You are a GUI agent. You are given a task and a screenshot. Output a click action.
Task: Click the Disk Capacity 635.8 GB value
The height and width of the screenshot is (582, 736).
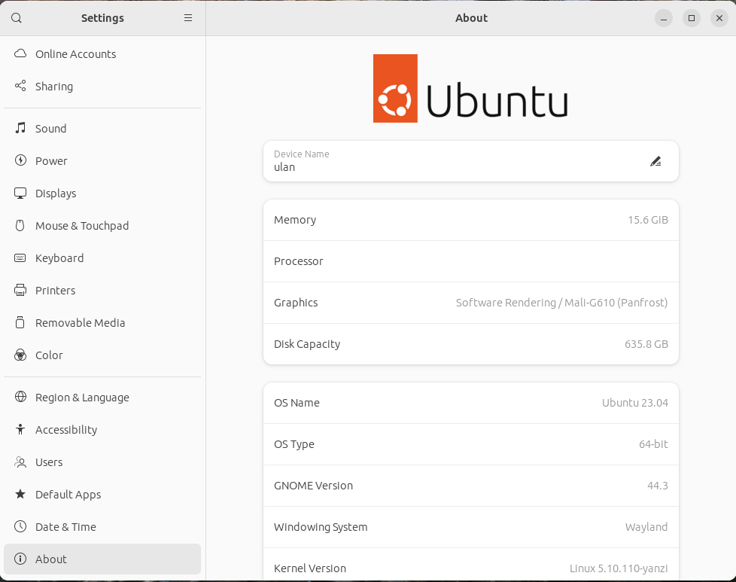pyautogui.click(x=646, y=344)
